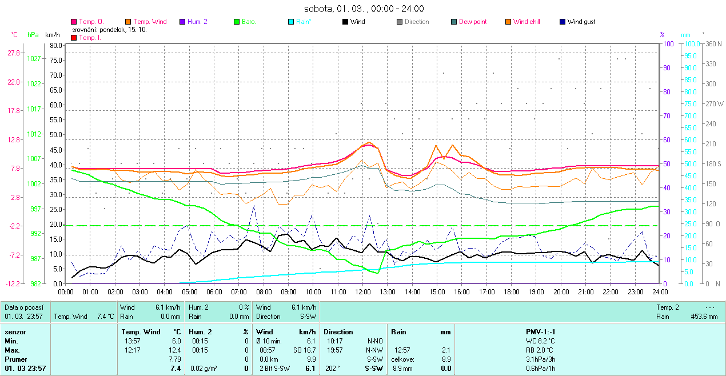Click the gray Direction legend swatch

(x=400, y=22)
